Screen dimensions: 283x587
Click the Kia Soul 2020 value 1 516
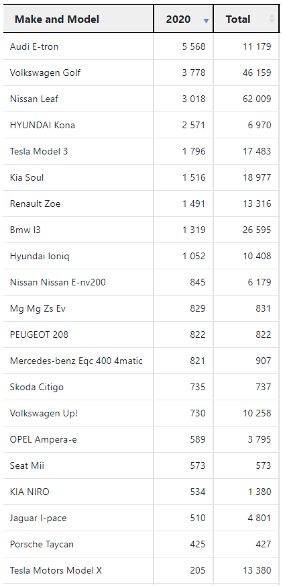[x=194, y=177]
